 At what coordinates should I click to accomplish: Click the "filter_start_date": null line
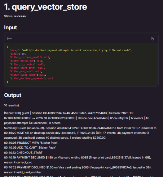coord(27,68)
